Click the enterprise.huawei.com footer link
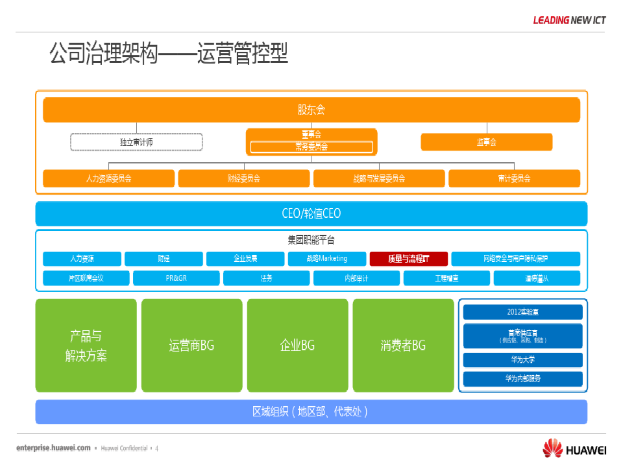This screenshot has height=467, width=623. (53, 448)
